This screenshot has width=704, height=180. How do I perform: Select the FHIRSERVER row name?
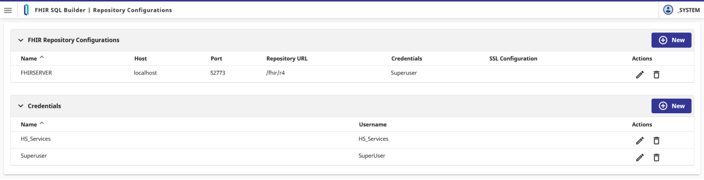pyautogui.click(x=36, y=73)
